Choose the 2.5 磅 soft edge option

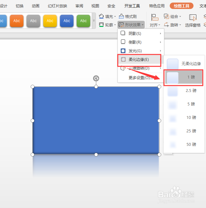[x=184, y=91]
